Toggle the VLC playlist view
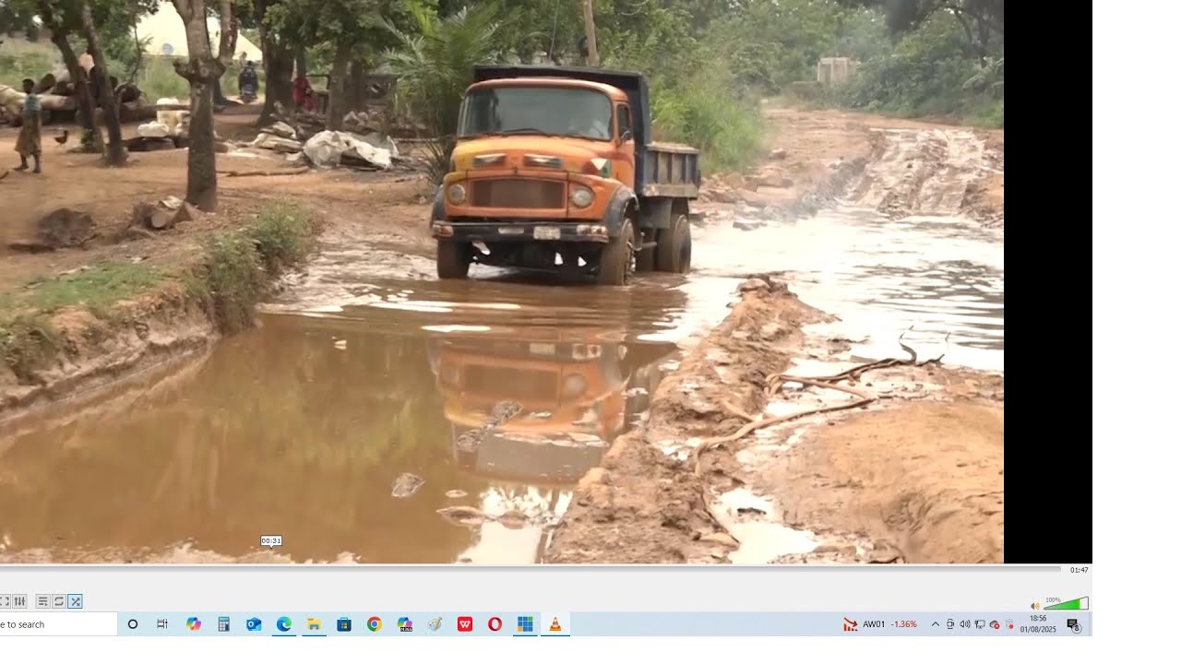The image size is (1181, 664). point(42,601)
